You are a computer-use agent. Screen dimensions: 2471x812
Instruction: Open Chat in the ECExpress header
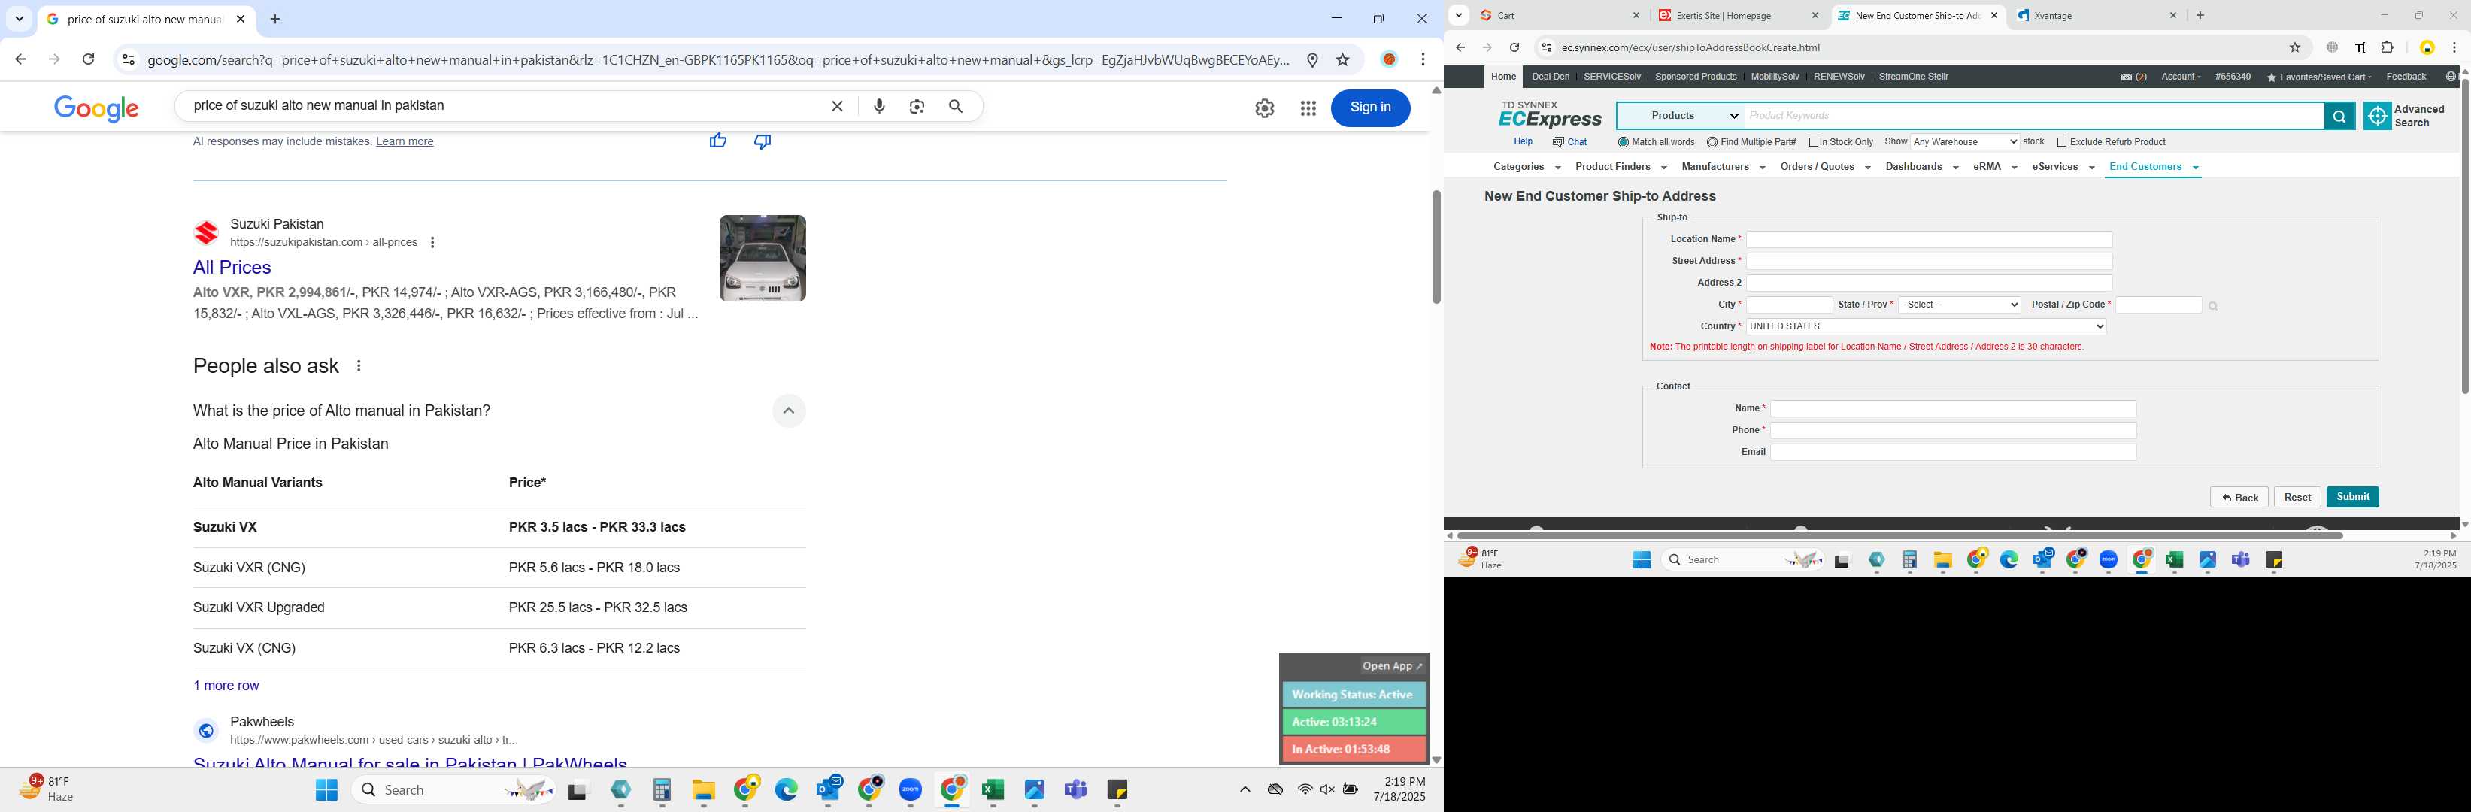click(x=1569, y=142)
